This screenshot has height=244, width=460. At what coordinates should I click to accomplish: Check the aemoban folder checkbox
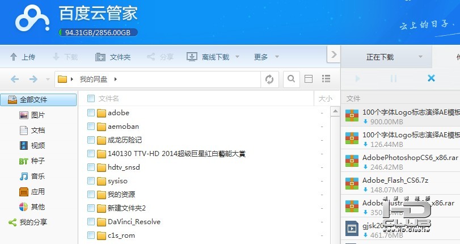coord(91,127)
